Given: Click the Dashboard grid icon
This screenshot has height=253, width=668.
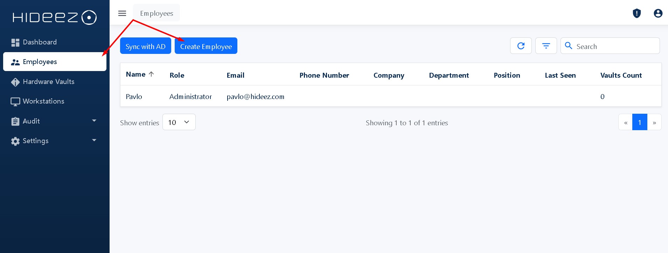Looking at the screenshot, I should pos(15,42).
